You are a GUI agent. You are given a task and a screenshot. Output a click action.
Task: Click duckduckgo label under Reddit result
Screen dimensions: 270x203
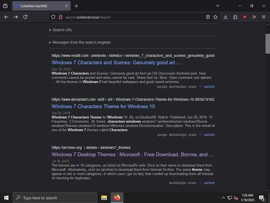point(178,87)
